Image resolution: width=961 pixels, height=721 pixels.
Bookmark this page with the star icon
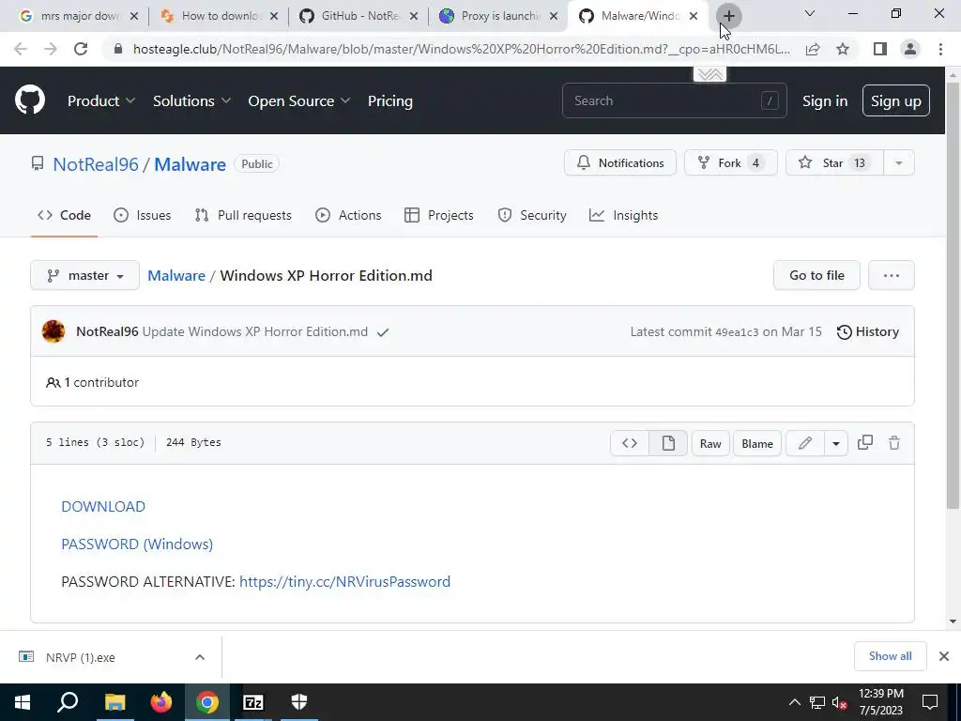pos(843,49)
